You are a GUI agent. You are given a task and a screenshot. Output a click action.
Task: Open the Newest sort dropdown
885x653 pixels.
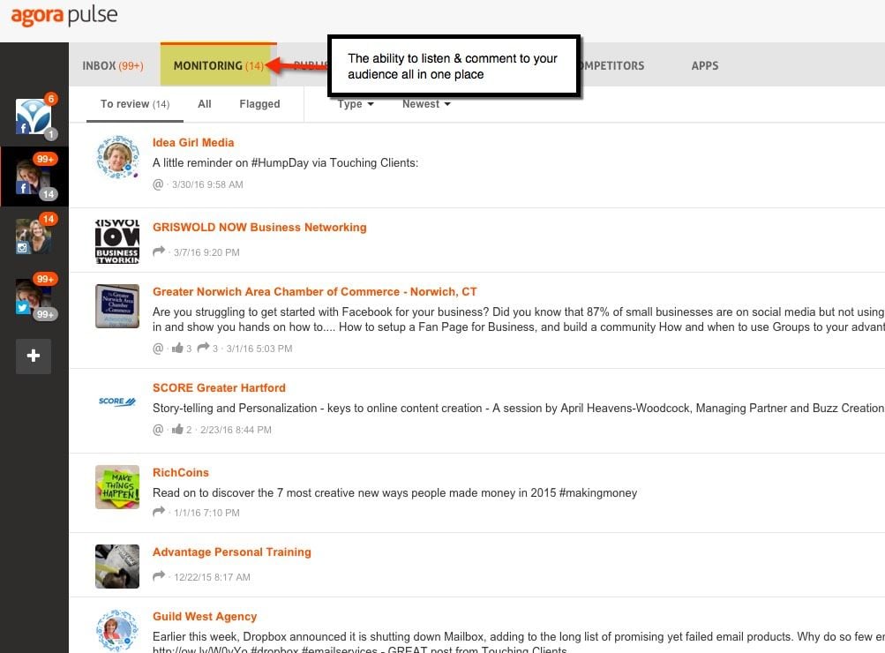(426, 104)
